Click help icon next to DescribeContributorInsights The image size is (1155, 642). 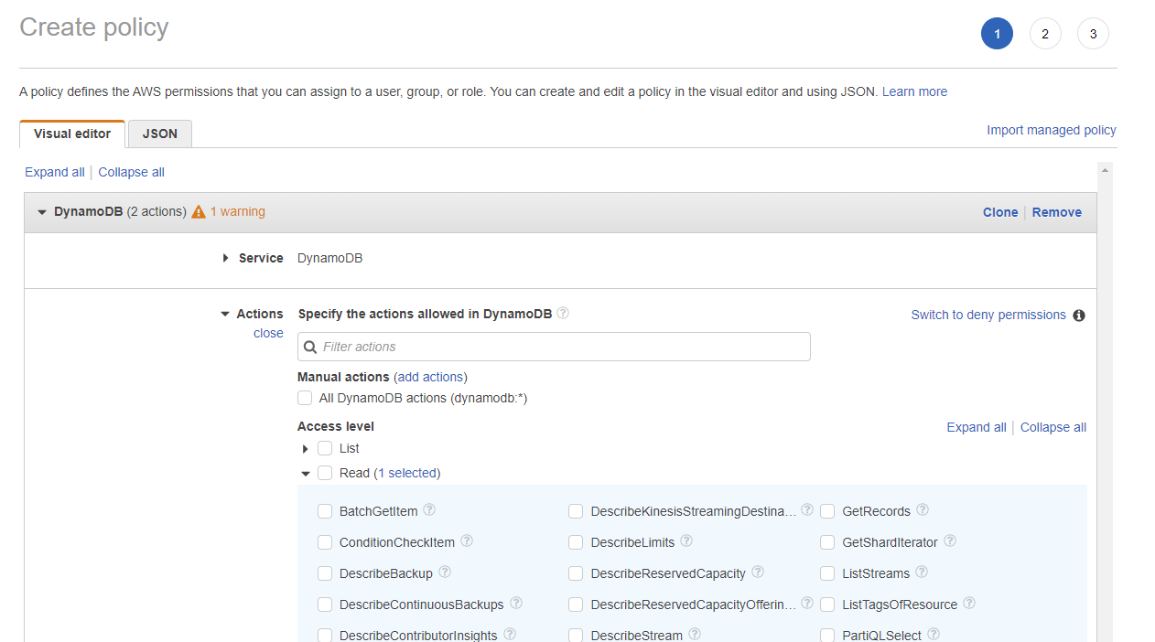[510, 634]
